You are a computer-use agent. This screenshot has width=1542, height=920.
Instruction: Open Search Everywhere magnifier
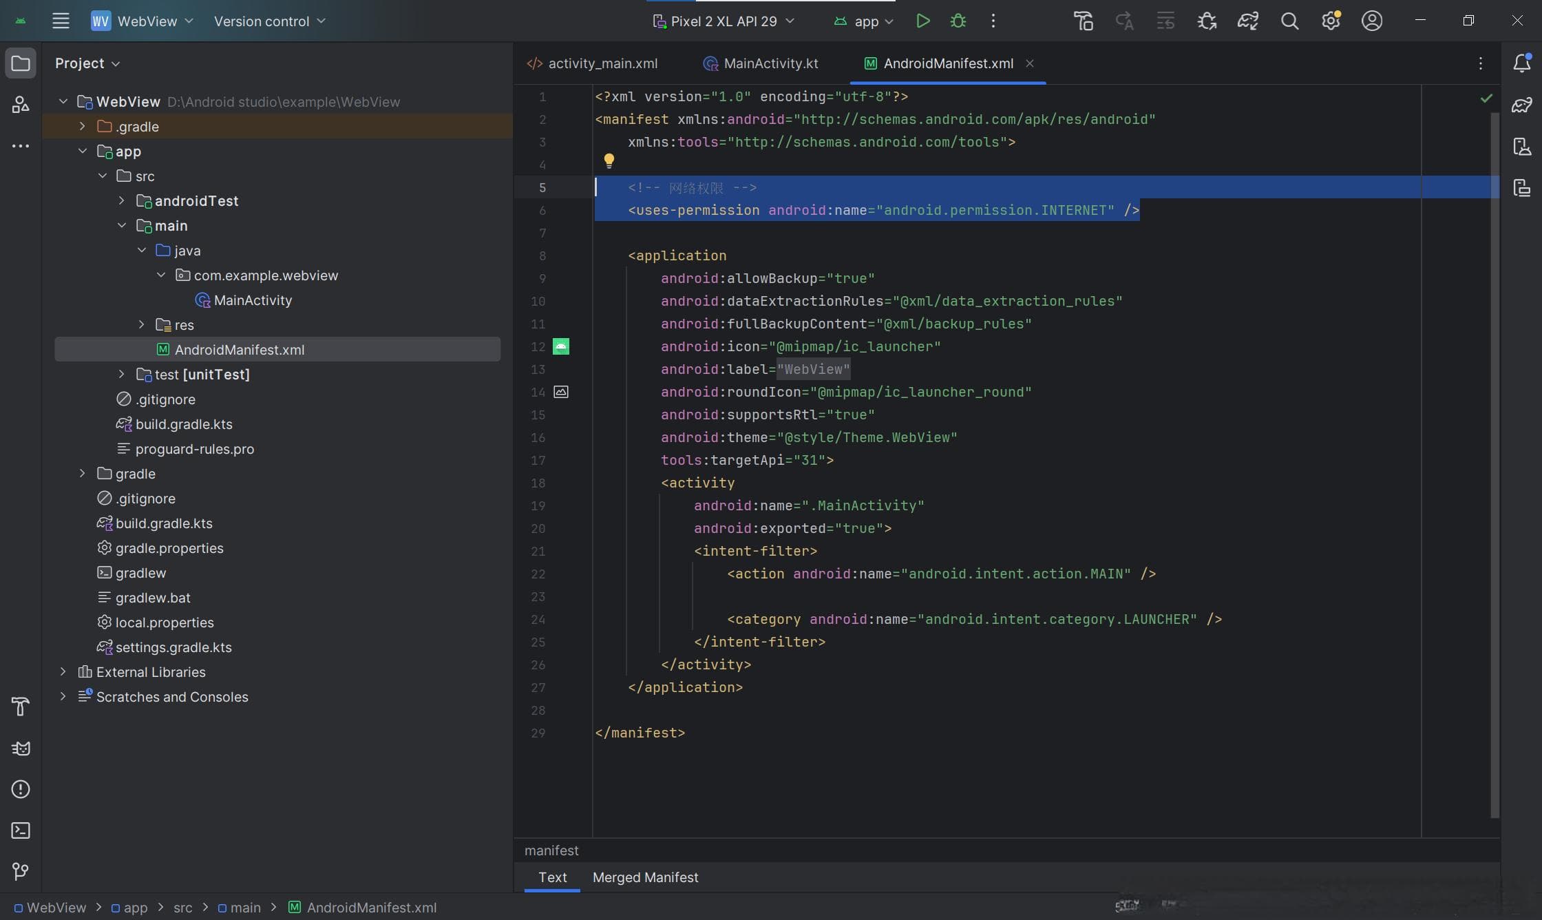coord(1289,21)
